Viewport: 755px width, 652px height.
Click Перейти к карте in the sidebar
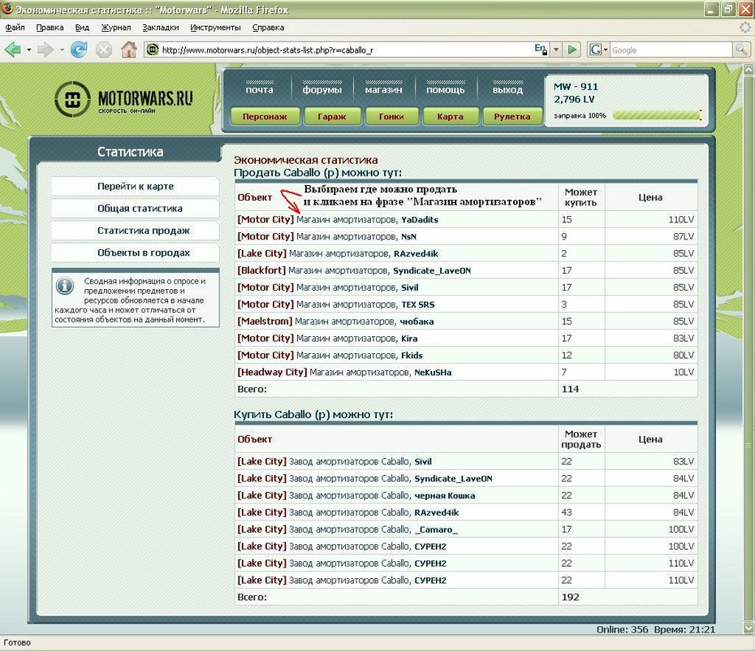[136, 187]
